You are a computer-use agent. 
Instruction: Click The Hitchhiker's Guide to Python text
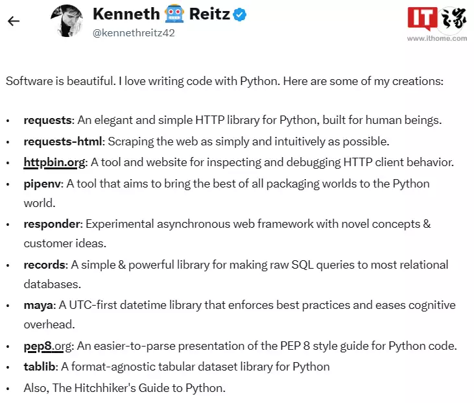coord(139,388)
